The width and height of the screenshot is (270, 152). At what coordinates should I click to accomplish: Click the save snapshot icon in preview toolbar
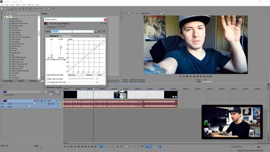164,13
